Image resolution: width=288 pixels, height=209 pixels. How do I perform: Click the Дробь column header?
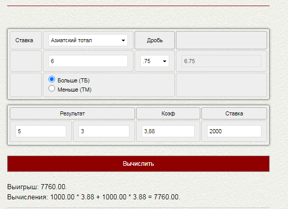[x=154, y=40]
